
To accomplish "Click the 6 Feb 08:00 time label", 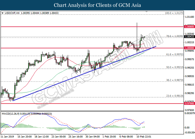I will pos(126,136).
